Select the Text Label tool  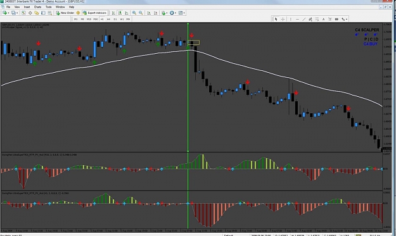[330, 19]
